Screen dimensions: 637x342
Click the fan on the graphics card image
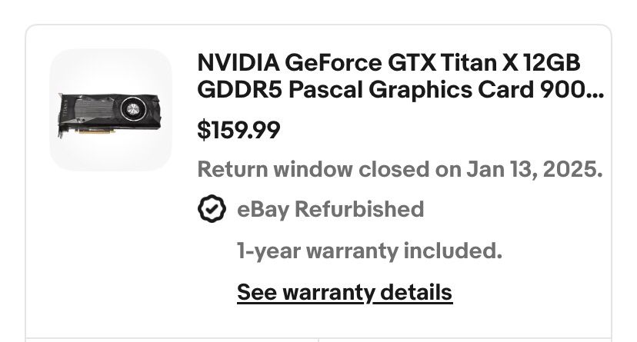(x=135, y=107)
